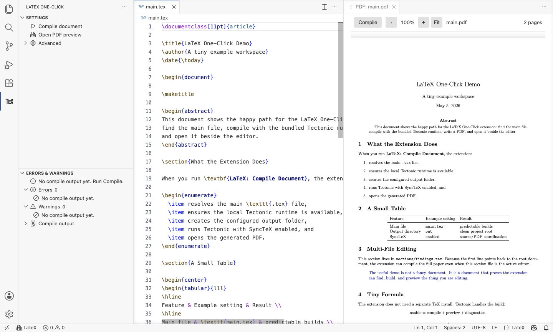Image resolution: width=553 pixels, height=332 pixels.
Task: Click \maketitle on line 9
Action: [178, 94]
